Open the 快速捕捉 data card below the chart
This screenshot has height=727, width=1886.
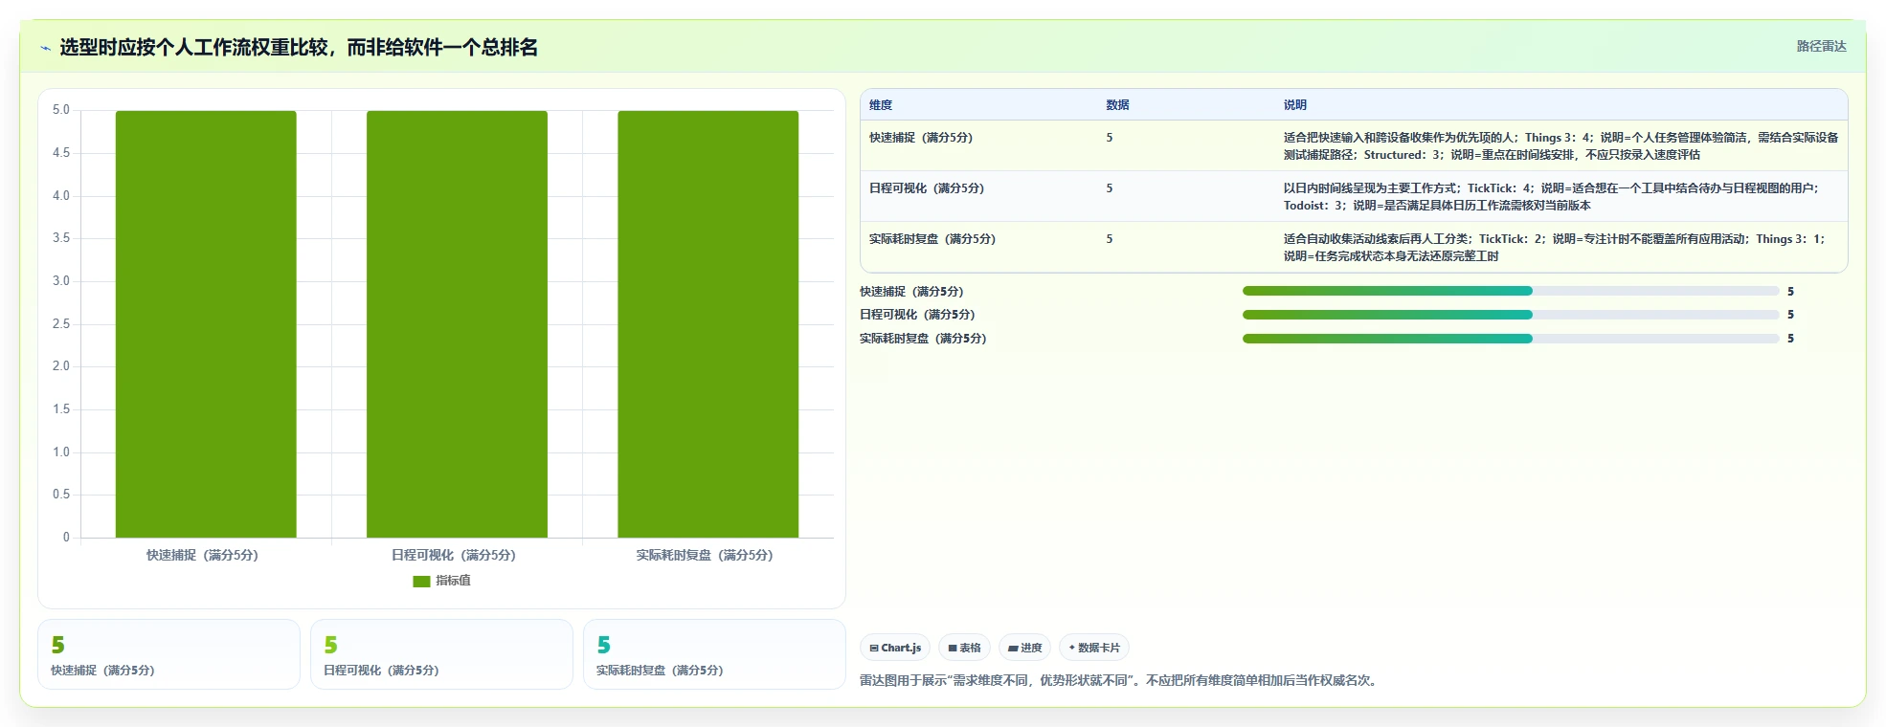click(x=168, y=654)
